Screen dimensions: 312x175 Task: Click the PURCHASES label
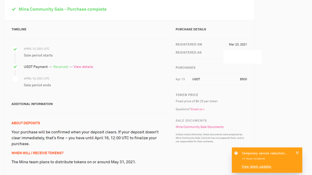pyautogui.click(x=186, y=68)
